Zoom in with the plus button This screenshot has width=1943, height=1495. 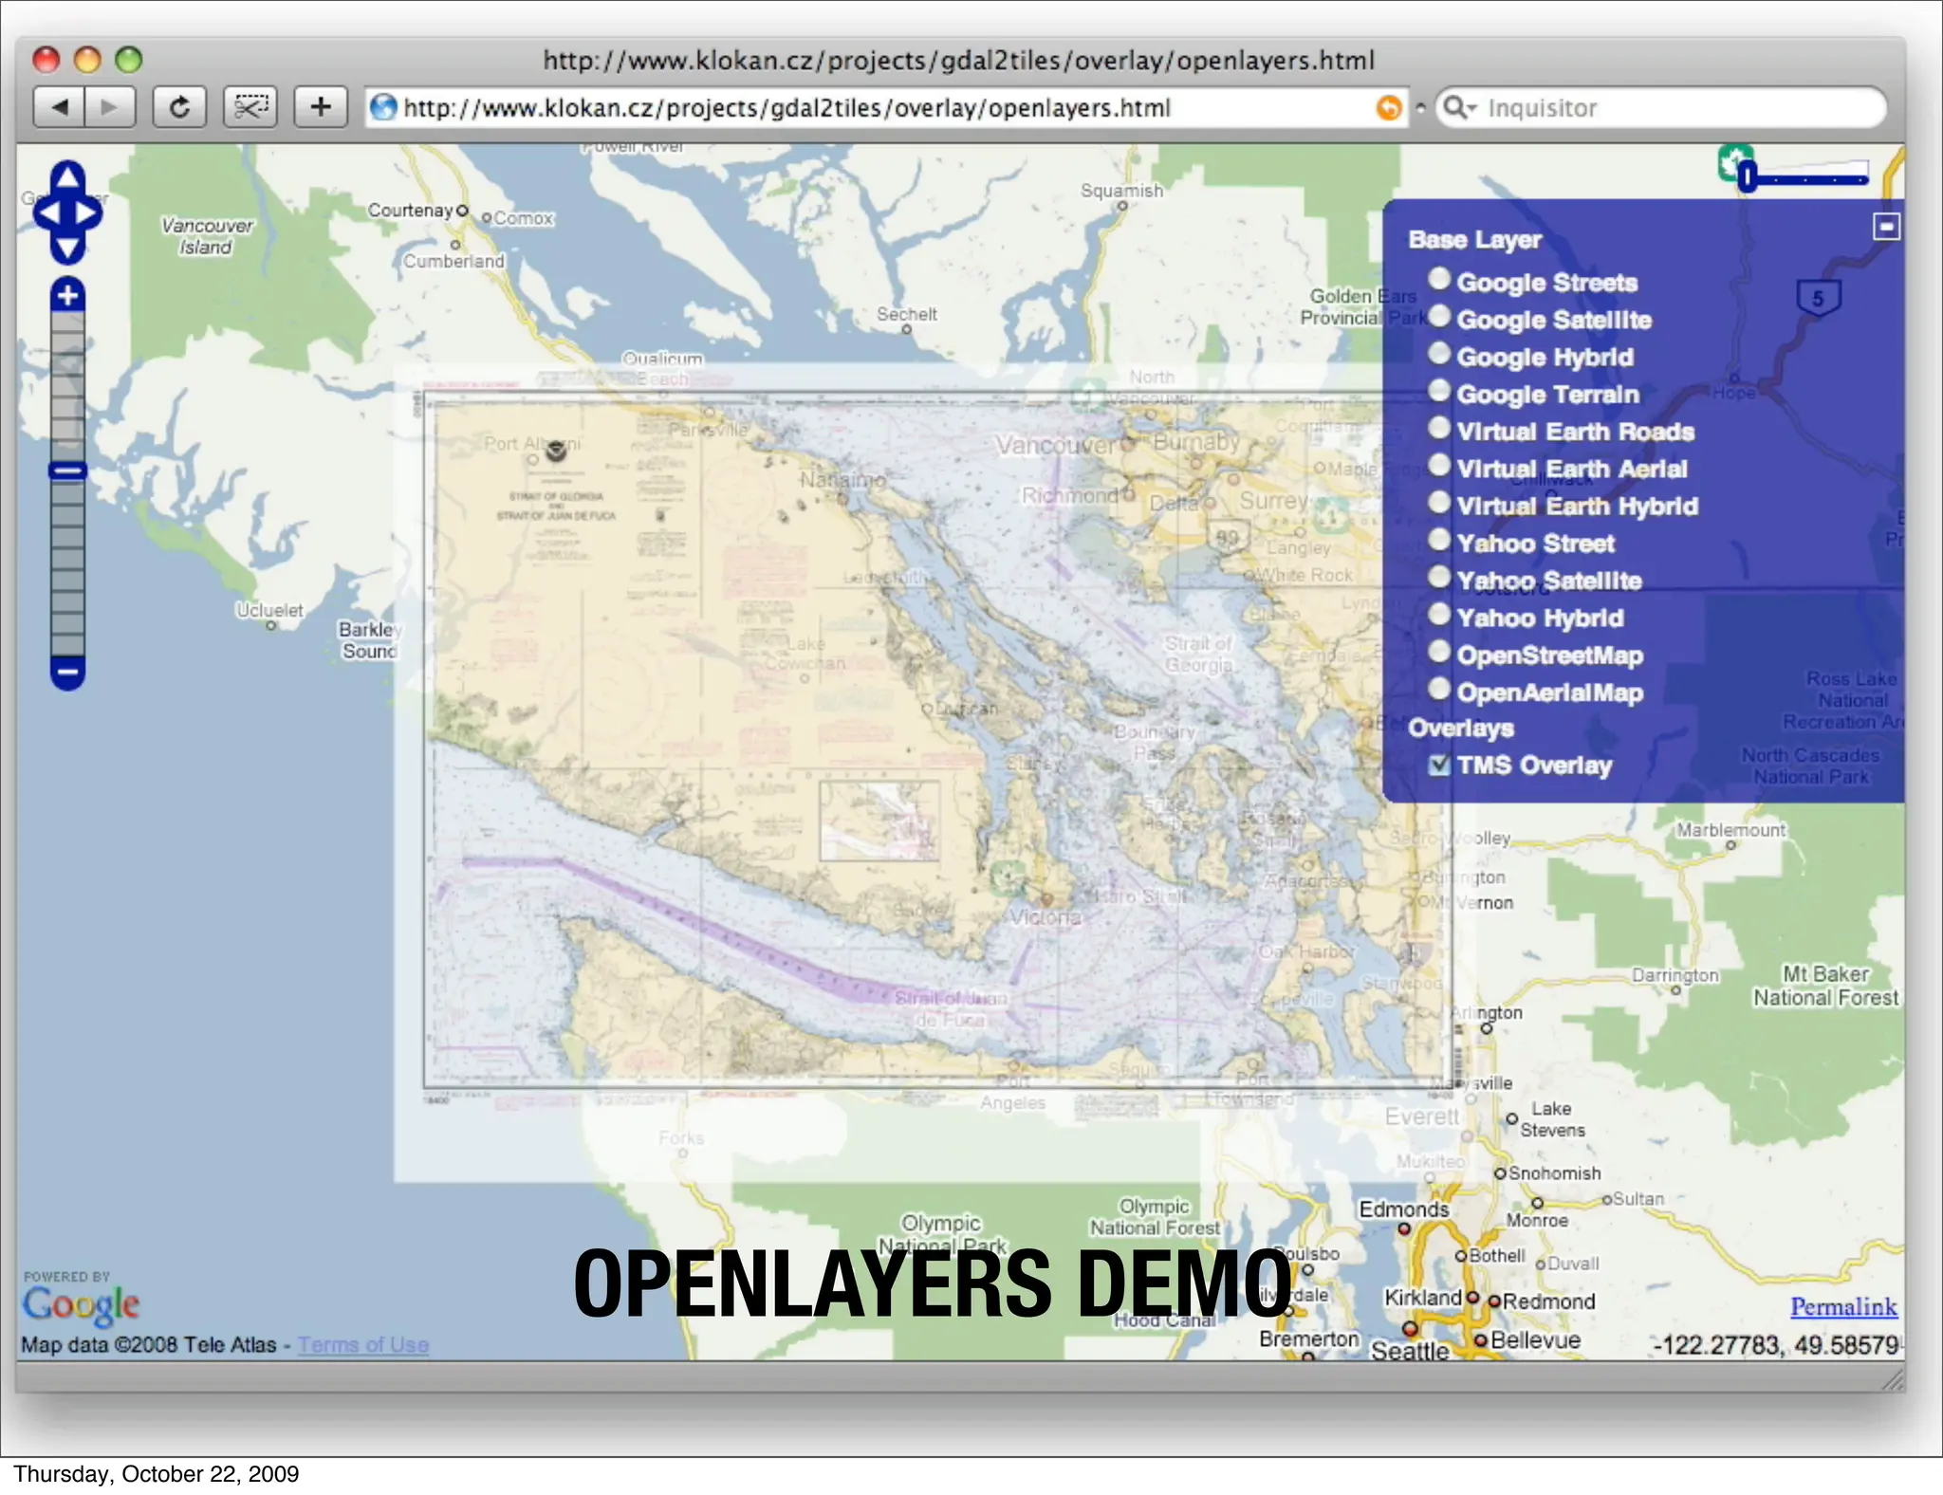pos(67,295)
